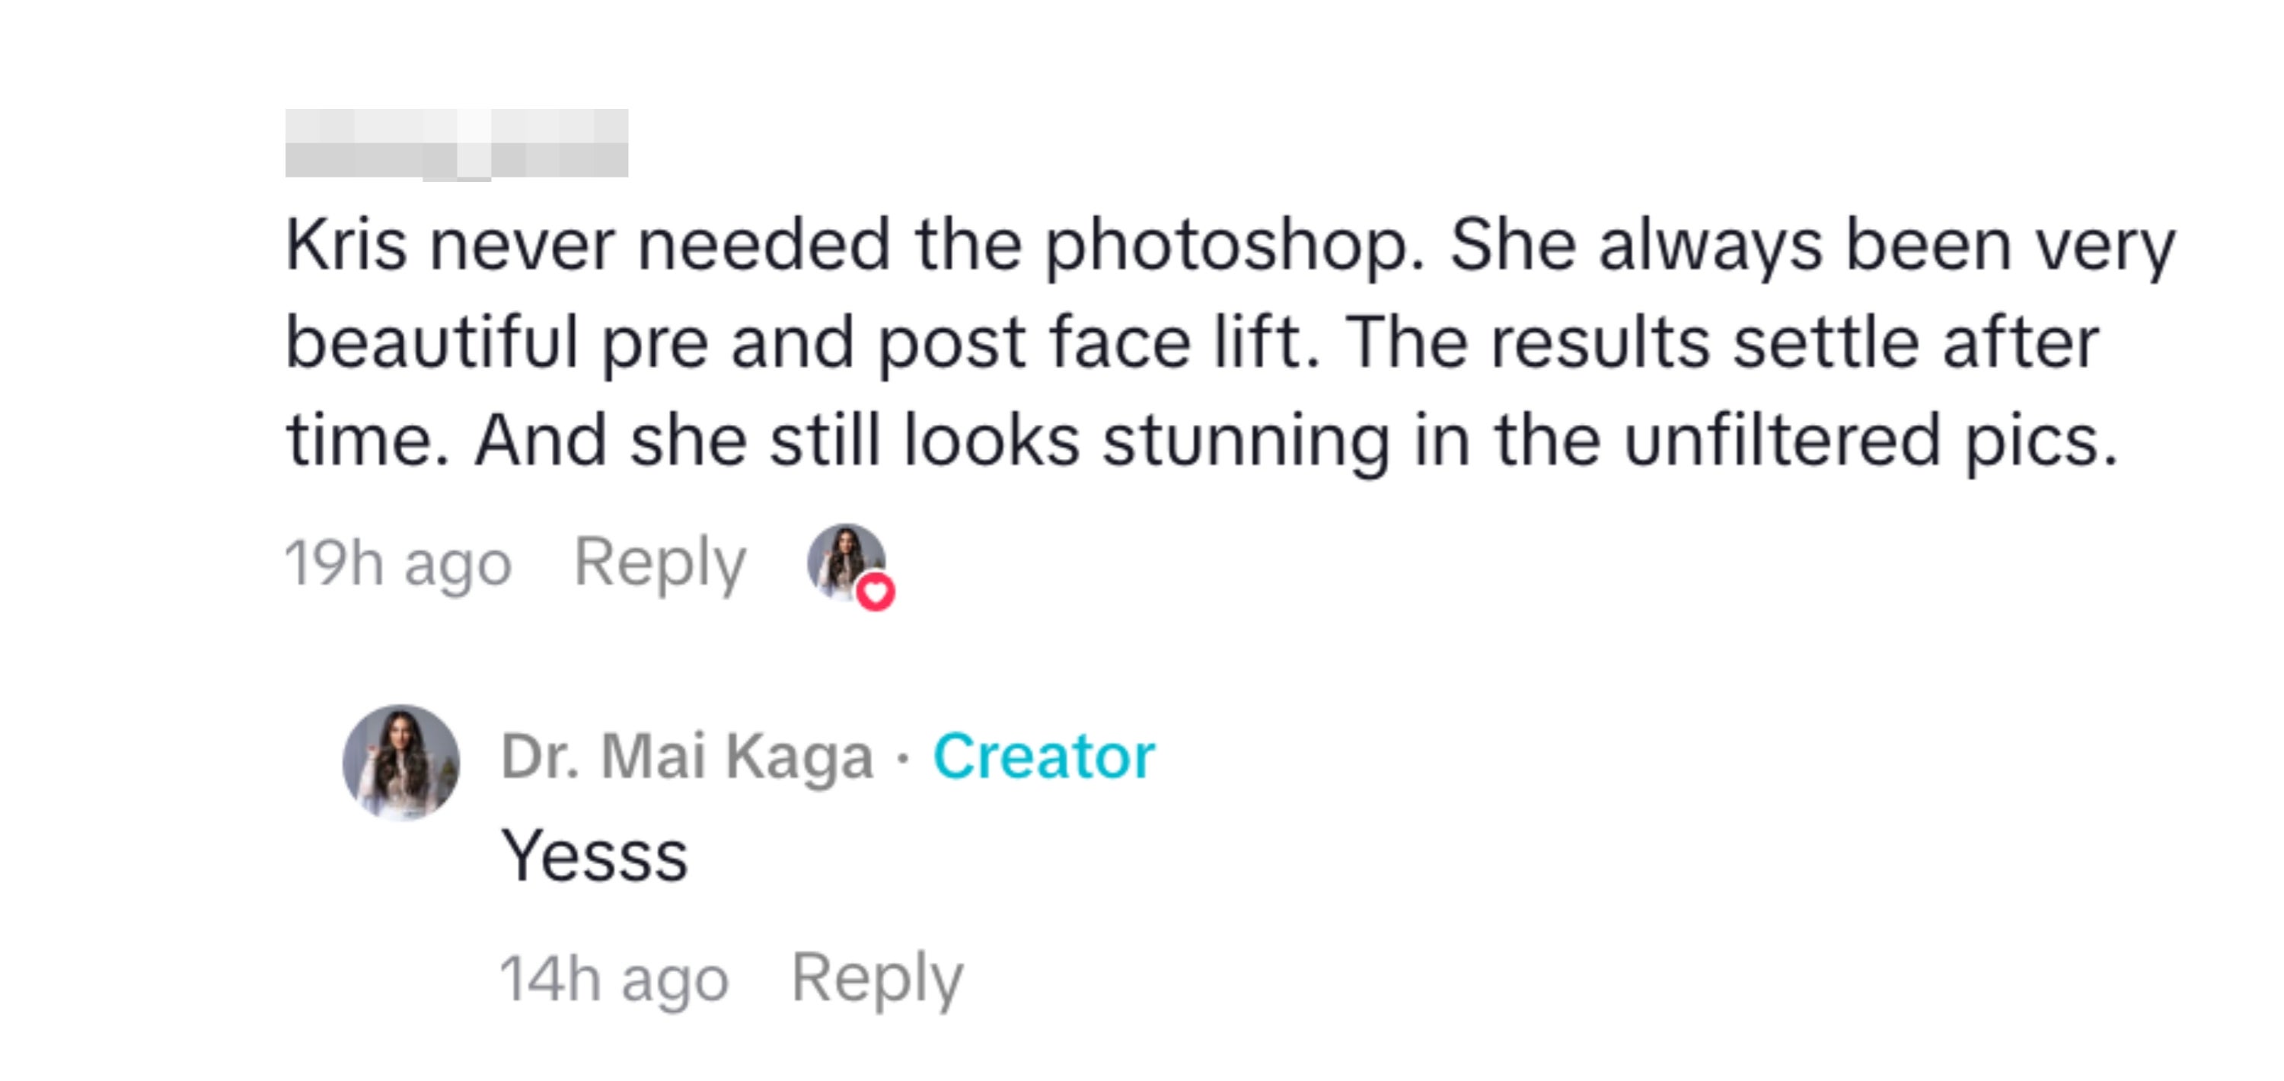The width and height of the screenshot is (2284, 1081).
Task: Click the word photoshop in comment
Action: click(x=1234, y=247)
